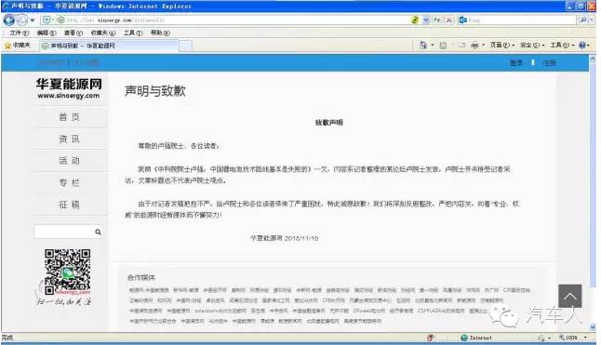
Task: Open the 安全(S) command dropdown
Action: [532, 46]
